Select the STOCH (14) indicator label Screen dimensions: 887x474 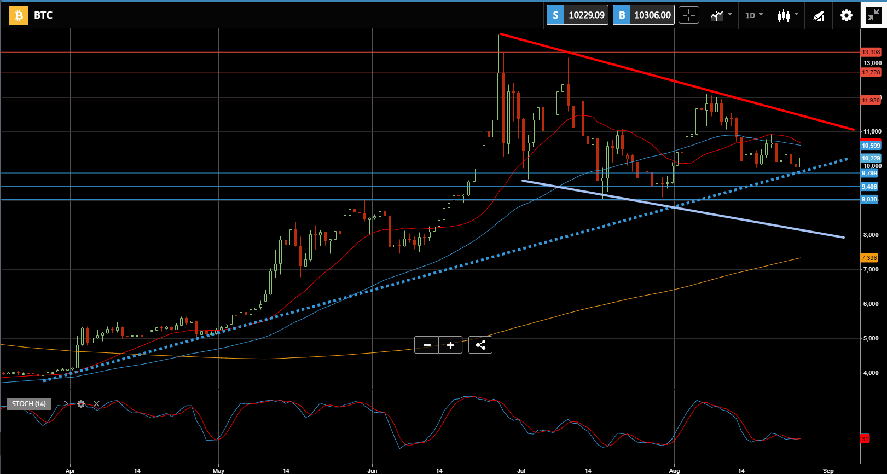29,404
